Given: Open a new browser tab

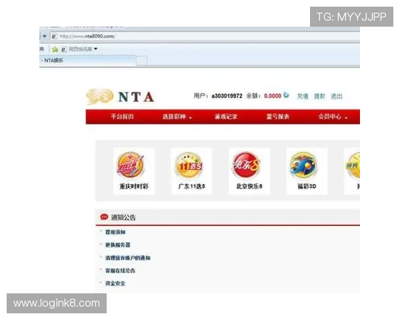Looking at the screenshot, I should pos(141,61).
